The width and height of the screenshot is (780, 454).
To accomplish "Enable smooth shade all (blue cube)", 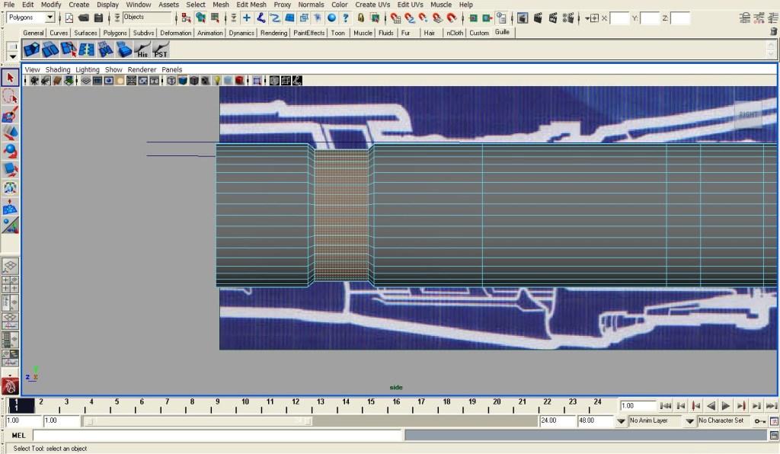I will pyautogui.click(x=183, y=81).
